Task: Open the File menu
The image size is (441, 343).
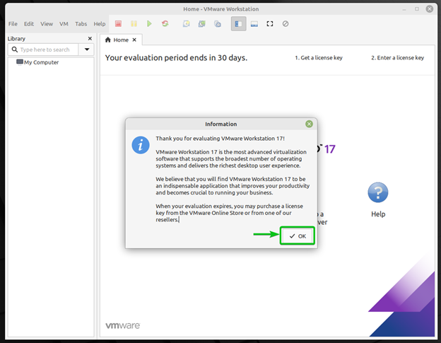Action: [13, 24]
